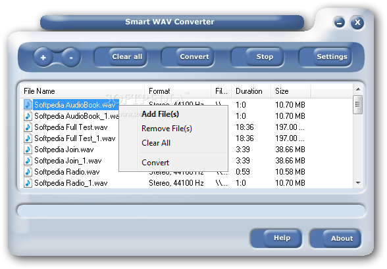The height and width of the screenshot is (269, 387).
Task: Click audio file icon for Softpedia Radio_1.wav
Action: [28, 183]
